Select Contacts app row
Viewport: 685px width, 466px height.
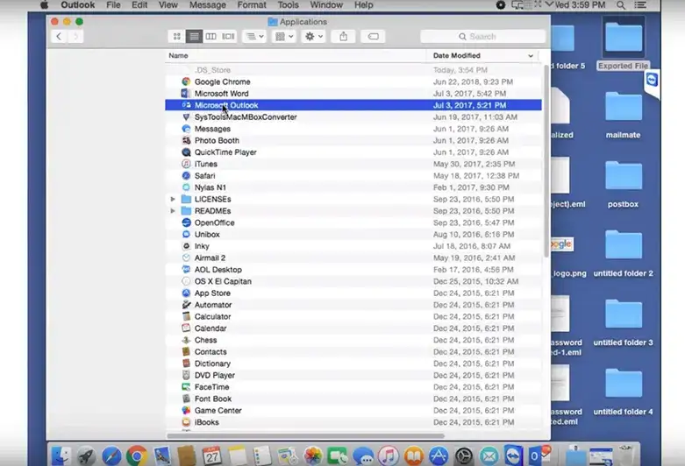click(x=353, y=352)
